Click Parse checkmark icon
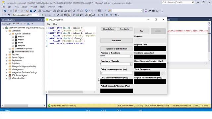This screenshot has height=119, width=212. point(58,15)
